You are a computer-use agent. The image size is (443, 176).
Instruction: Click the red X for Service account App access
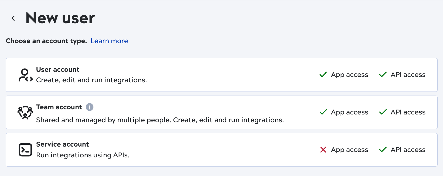tap(323, 150)
